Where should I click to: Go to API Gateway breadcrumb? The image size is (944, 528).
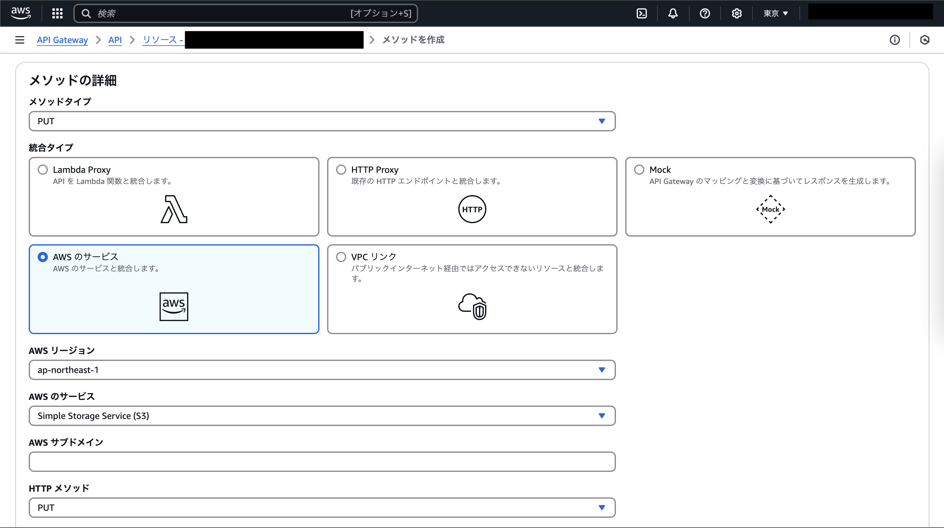pyautogui.click(x=62, y=40)
